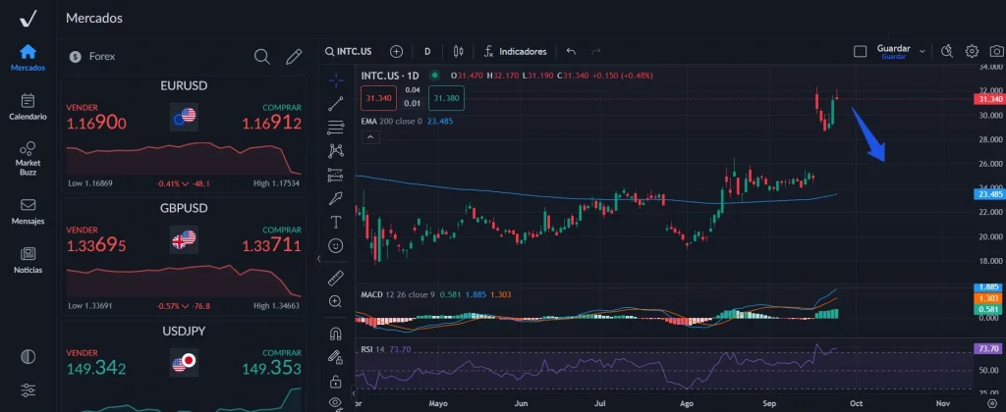This screenshot has width=1006, height=412.
Task: Click the GBPUSD Vender price 1.33695
Action: [96, 242]
